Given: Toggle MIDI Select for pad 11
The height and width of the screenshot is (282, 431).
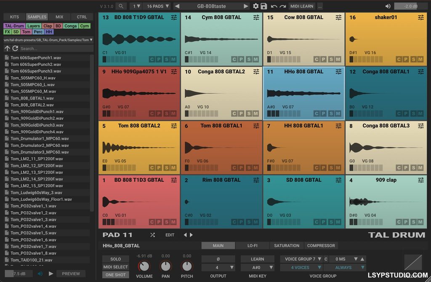Looking at the screenshot, I should pyautogui.click(x=115, y=267).
